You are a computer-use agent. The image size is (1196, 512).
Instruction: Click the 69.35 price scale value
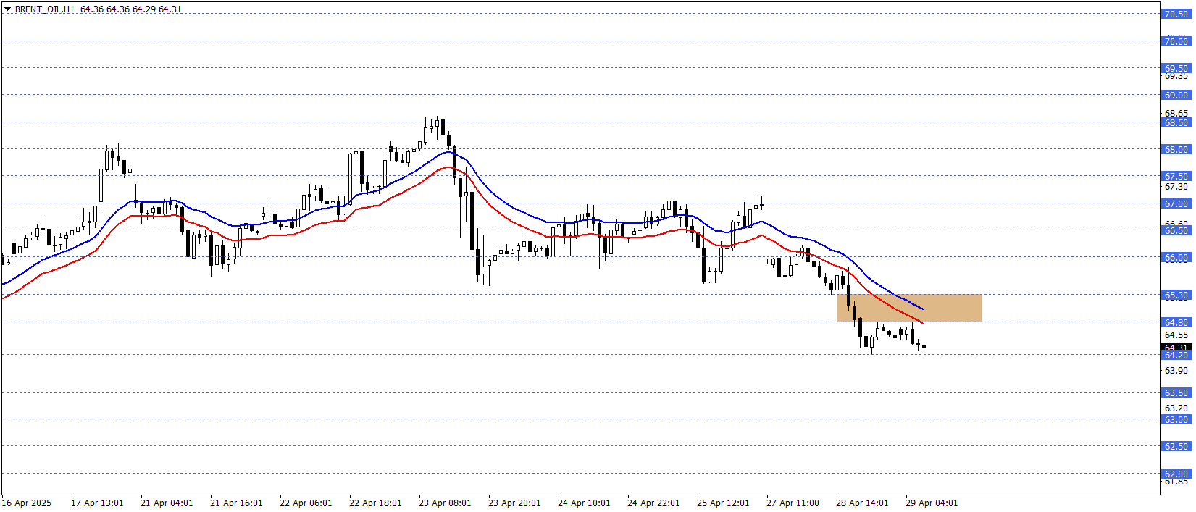coord(1176,76)
